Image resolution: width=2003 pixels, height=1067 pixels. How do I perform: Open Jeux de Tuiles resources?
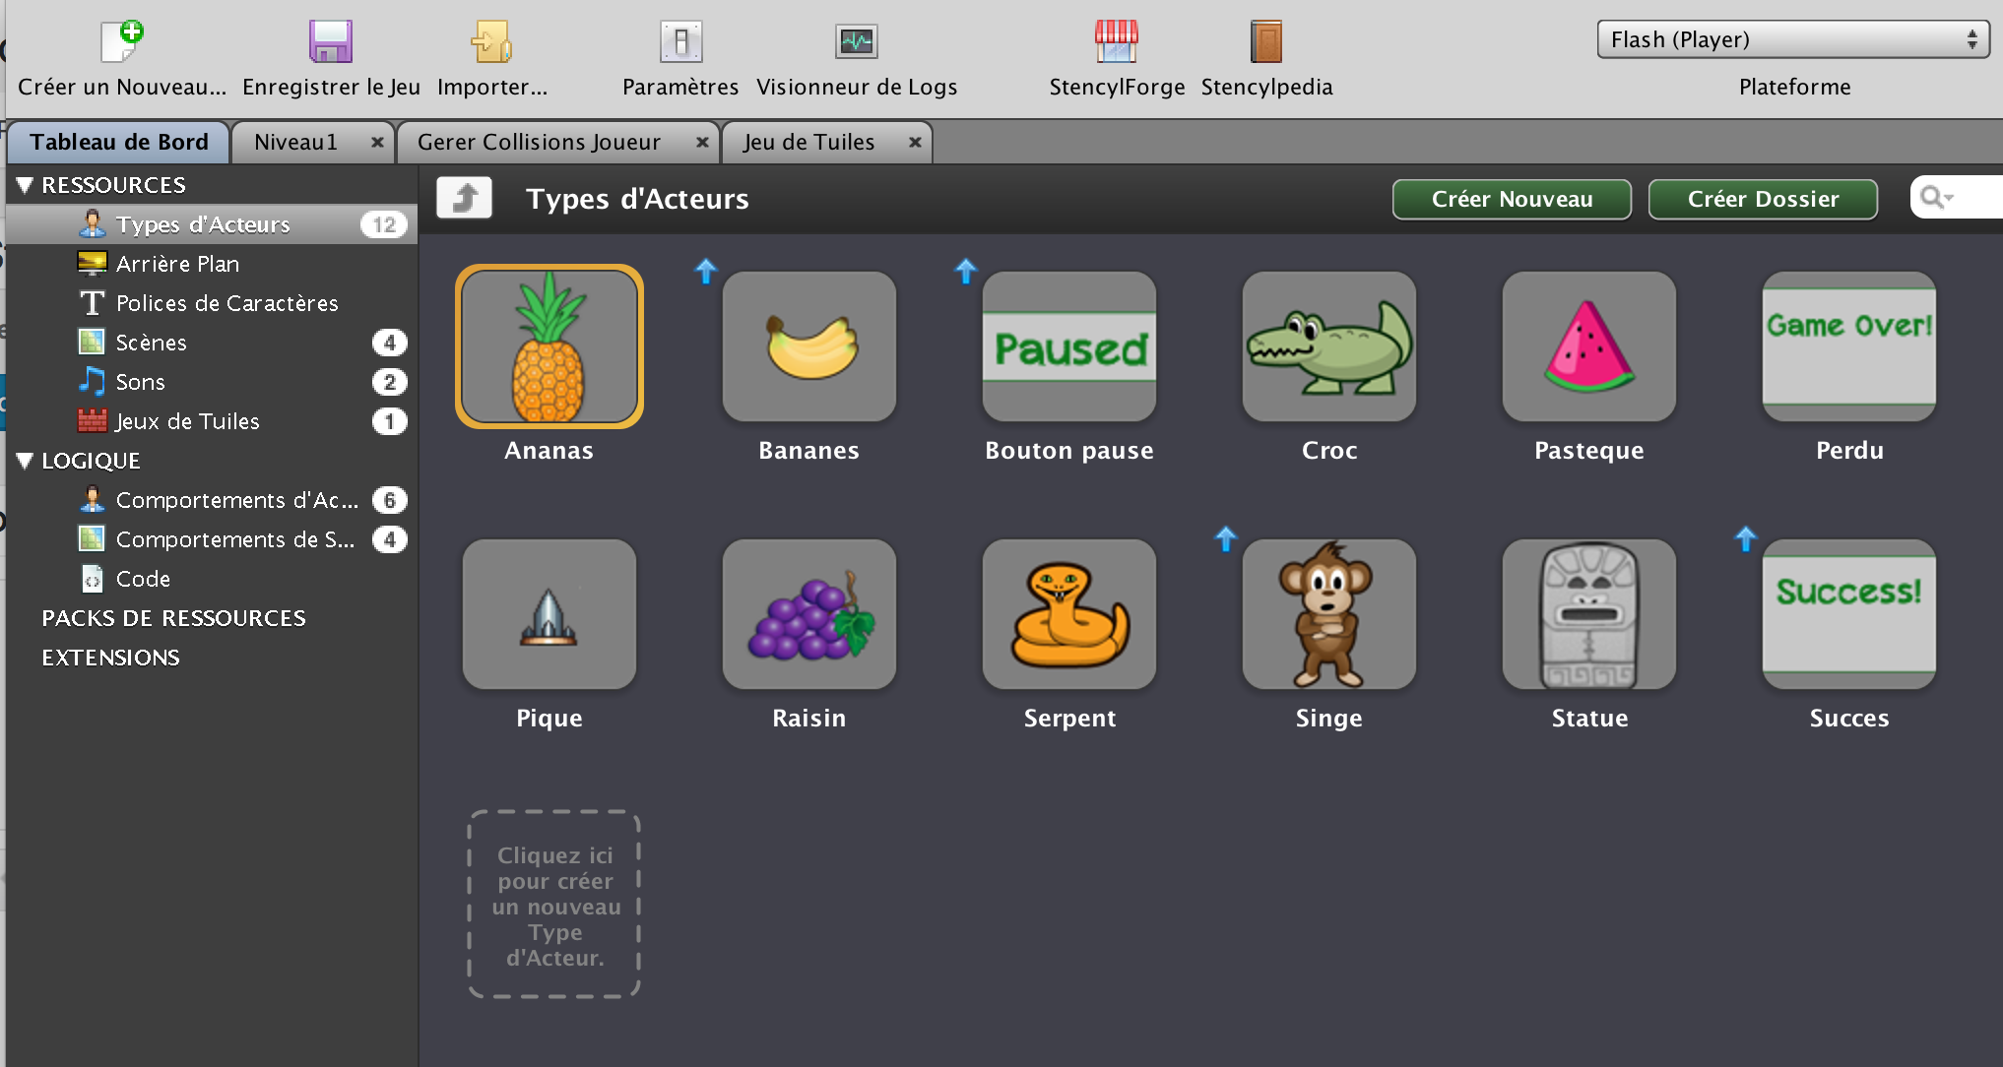click(x=185, y=421)
